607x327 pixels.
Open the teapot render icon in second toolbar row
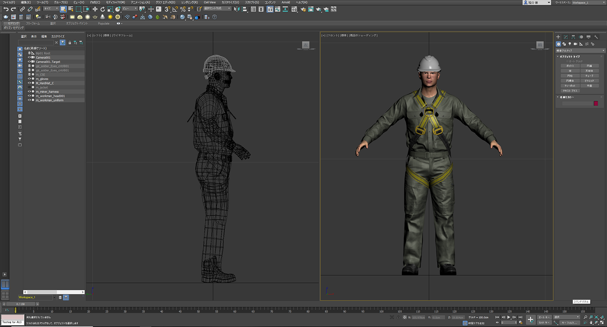tap(6, 17)
